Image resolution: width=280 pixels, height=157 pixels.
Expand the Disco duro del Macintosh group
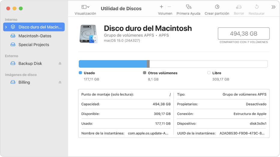pyautogui.click(x=6, y=27)
